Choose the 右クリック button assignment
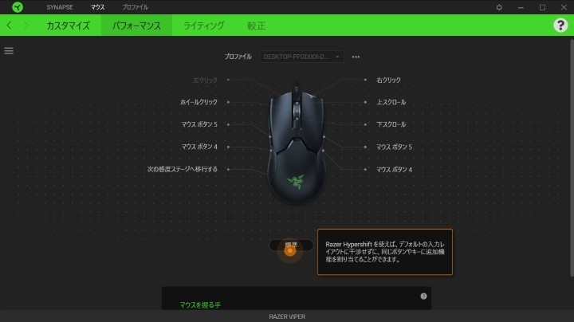Image resolution: width=574 pixels, height=322 pixels. (x=388, y=80)
